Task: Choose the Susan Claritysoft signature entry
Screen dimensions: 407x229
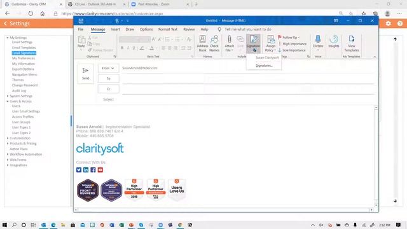Action: pos(264,58)
